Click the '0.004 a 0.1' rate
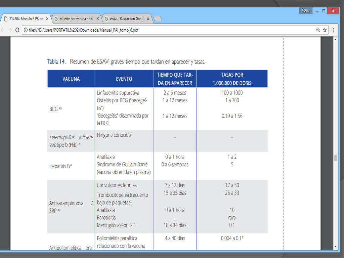The image size is (344, 258). [232, 239]
